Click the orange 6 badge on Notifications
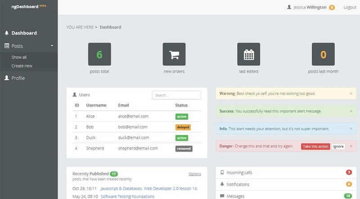This screenshot has height=199, width=360. 349,184
